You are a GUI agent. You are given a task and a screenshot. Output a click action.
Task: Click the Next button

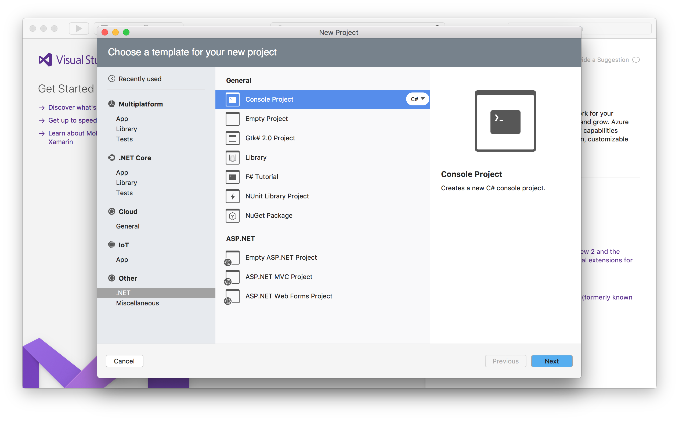tap(550, 361)
